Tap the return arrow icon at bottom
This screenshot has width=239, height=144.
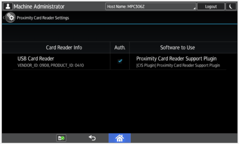[x=92, y=138]
